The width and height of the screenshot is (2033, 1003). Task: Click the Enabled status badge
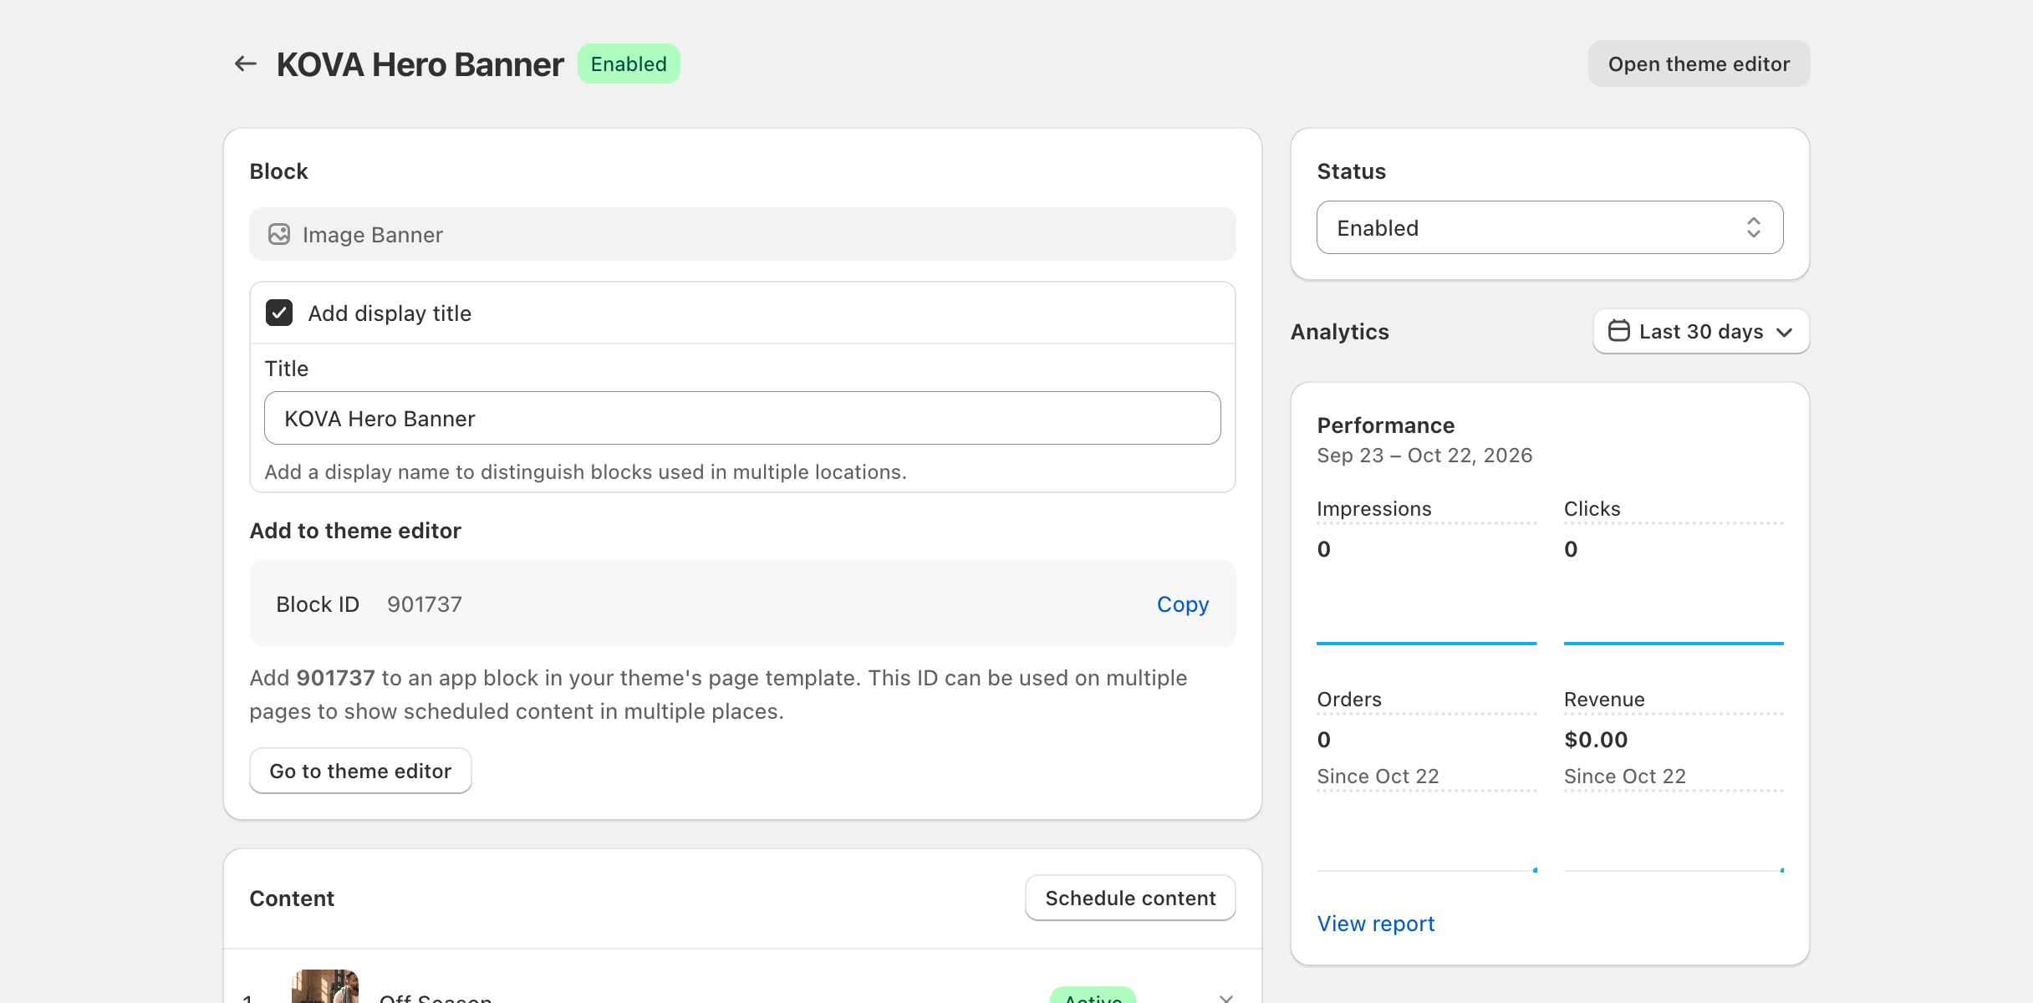pyautogui.click(x=629, y=64)
